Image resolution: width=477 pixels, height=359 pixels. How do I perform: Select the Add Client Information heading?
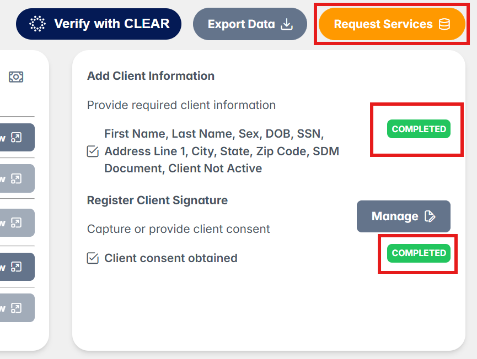(x=151, y=76)
